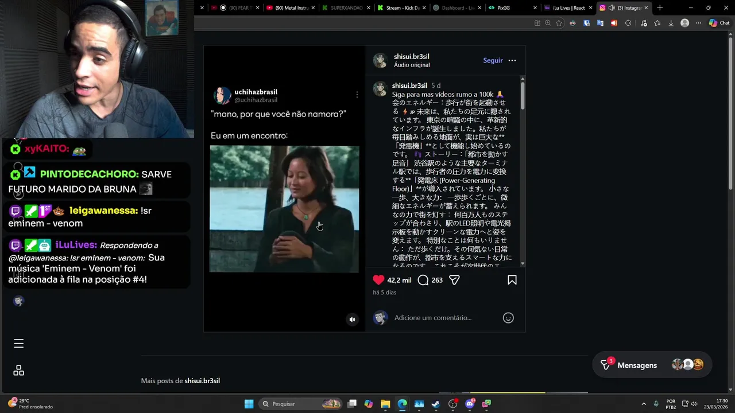735x413 pixels.
Task: Click browser zoom magnifier icon
Action: point(548,23)
